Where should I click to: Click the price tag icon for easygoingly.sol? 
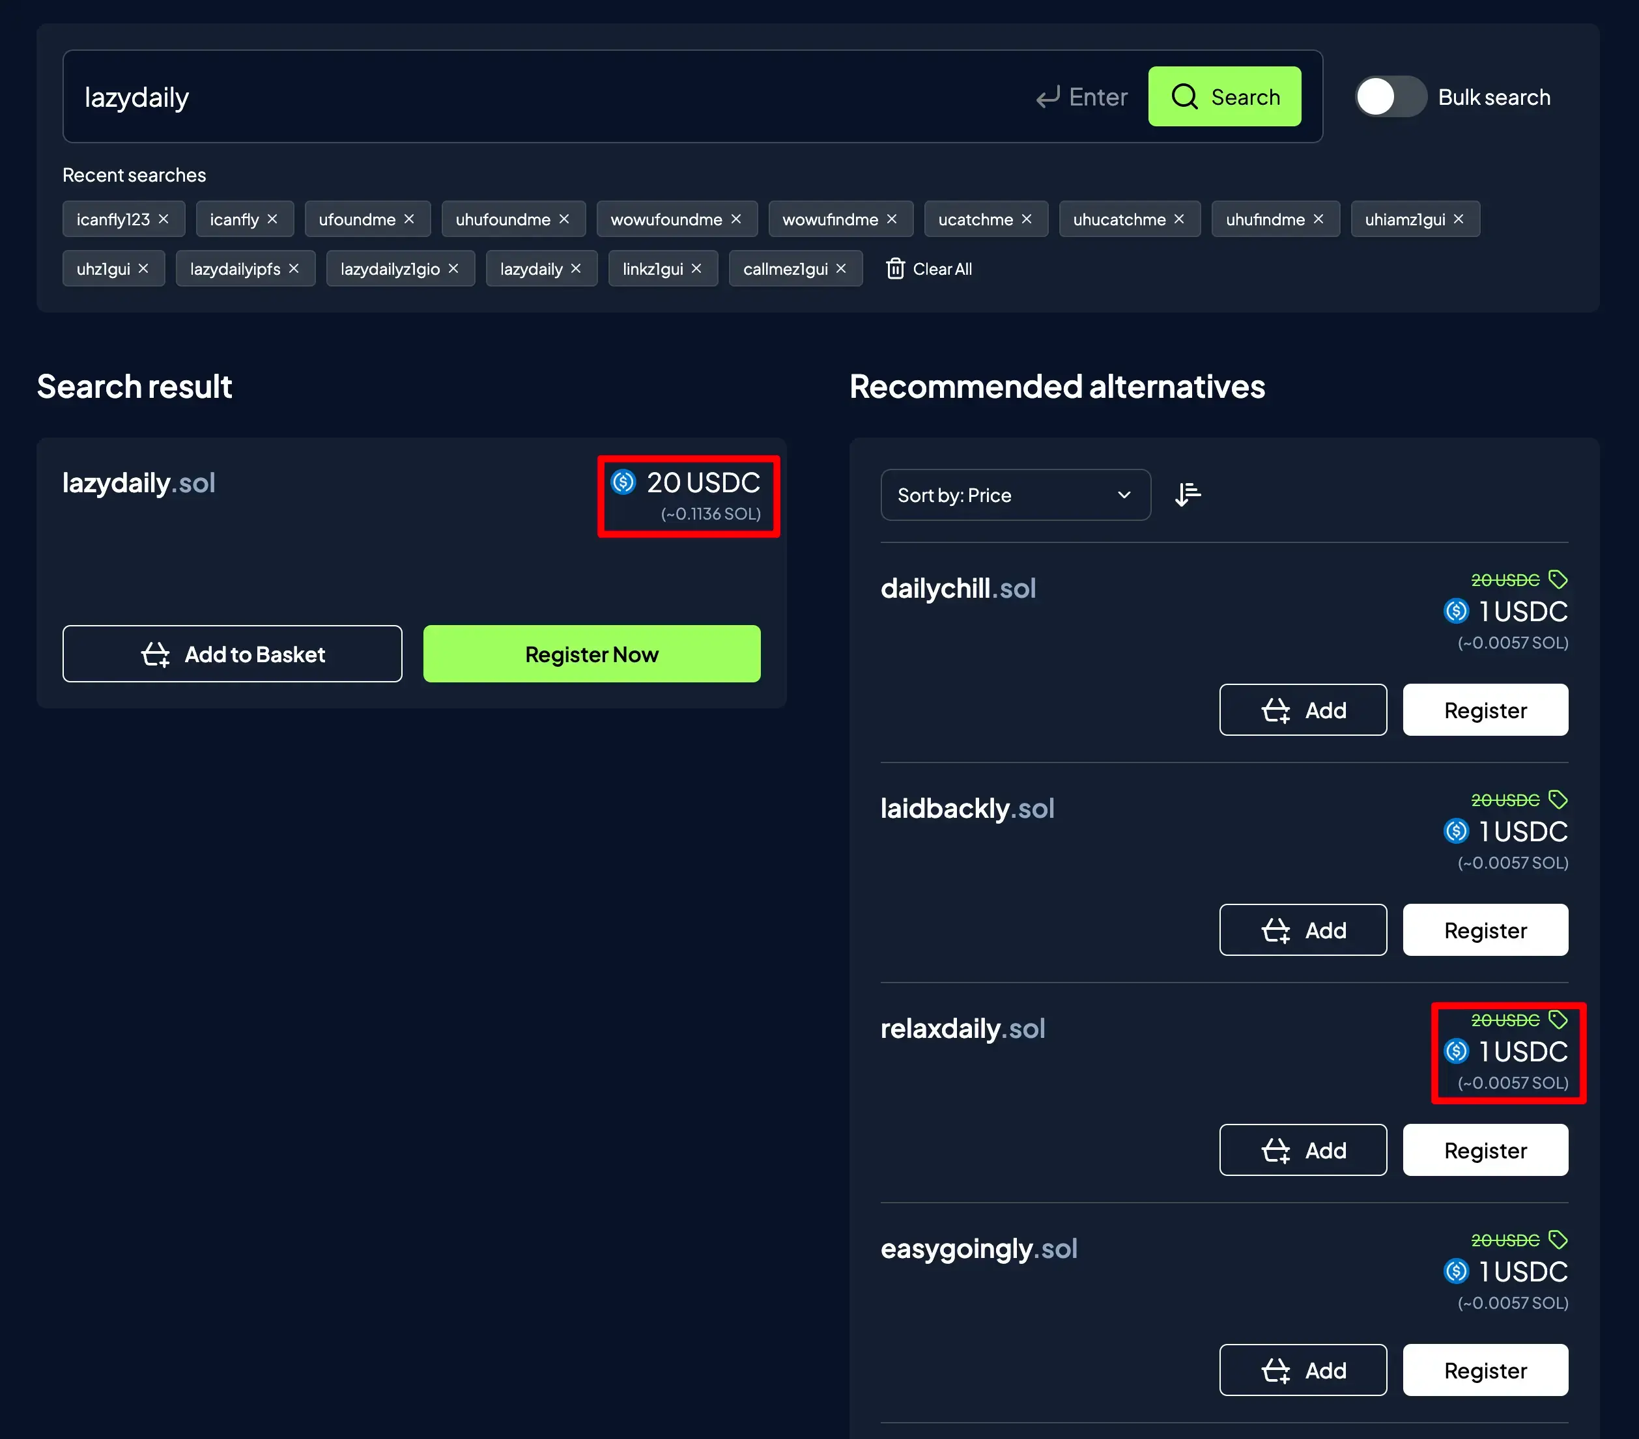(1557, 1239)
